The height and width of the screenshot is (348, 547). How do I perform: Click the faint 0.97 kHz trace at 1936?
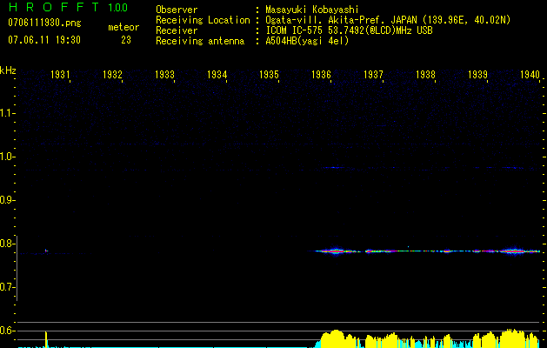(x=333, y=168)
